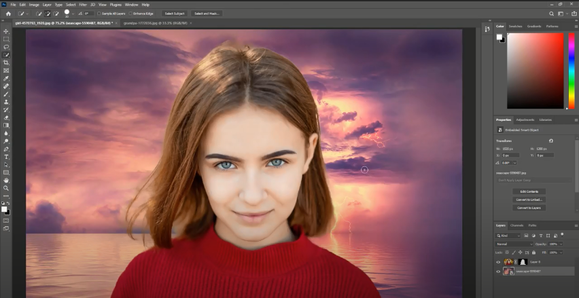Click the Select Subject button
The image size is (579, 298).
174,13
